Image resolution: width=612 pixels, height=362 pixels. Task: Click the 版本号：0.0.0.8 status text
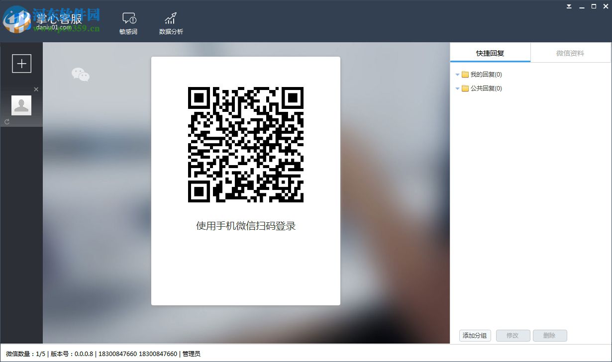click(x=72, y=354)
